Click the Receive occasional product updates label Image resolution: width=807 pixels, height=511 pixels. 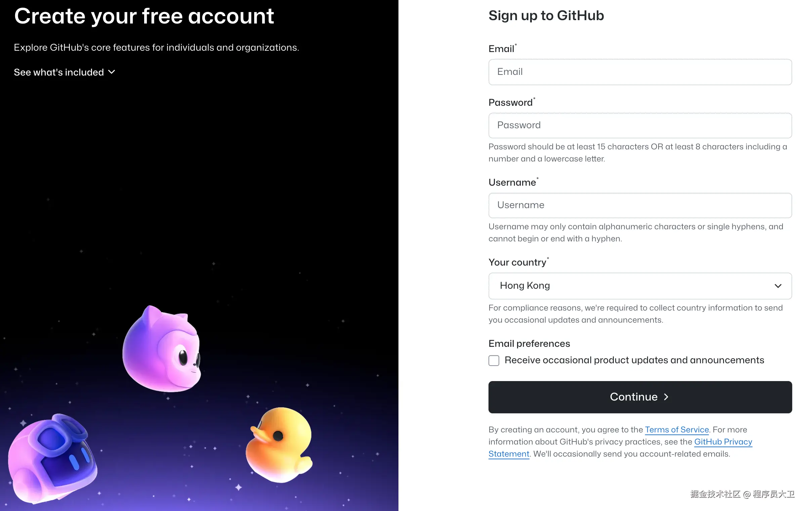pos(634,360)
